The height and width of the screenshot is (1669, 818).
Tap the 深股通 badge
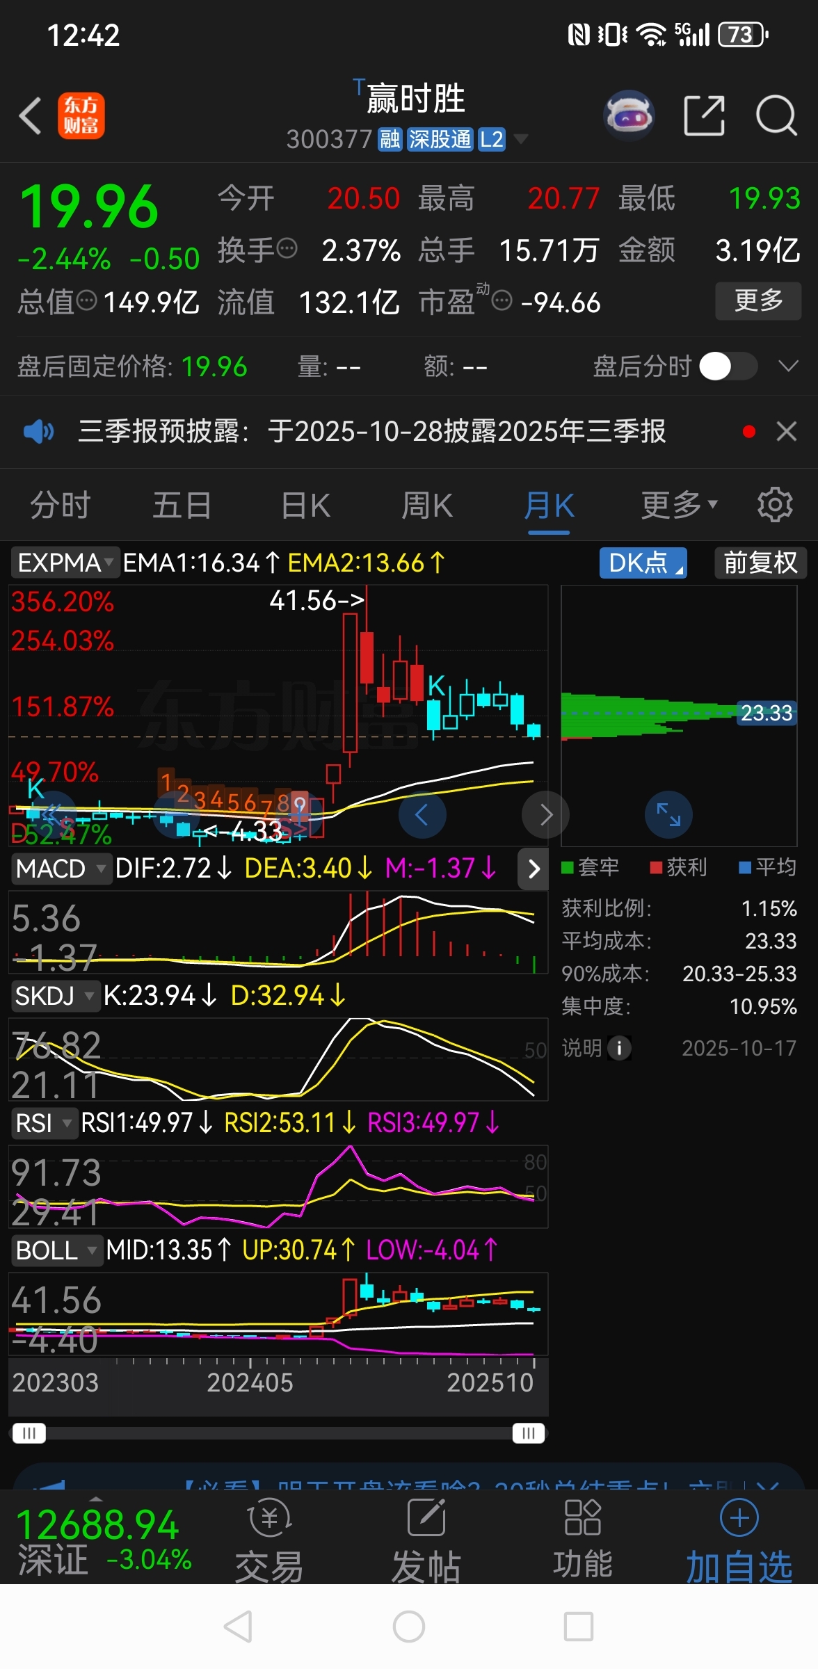coord(440,139)
